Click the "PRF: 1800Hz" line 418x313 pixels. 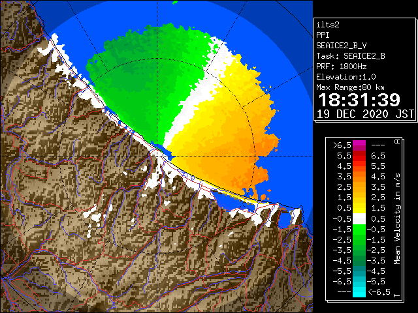pos(342,67)
